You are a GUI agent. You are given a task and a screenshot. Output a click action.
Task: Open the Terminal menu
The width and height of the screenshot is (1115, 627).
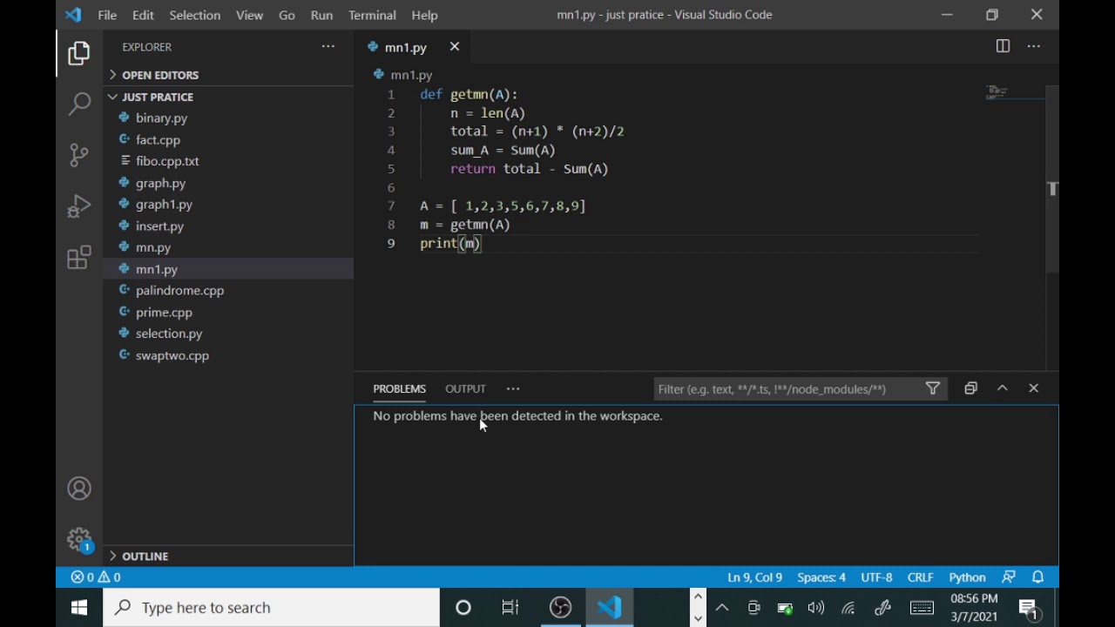click(x=372, y=15)
